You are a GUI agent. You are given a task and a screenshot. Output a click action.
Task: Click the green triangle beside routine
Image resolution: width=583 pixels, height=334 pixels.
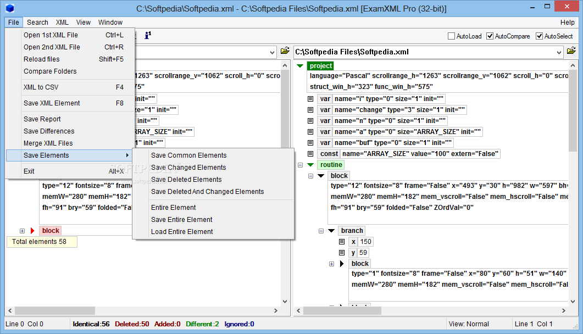click(x=310, y=165)
